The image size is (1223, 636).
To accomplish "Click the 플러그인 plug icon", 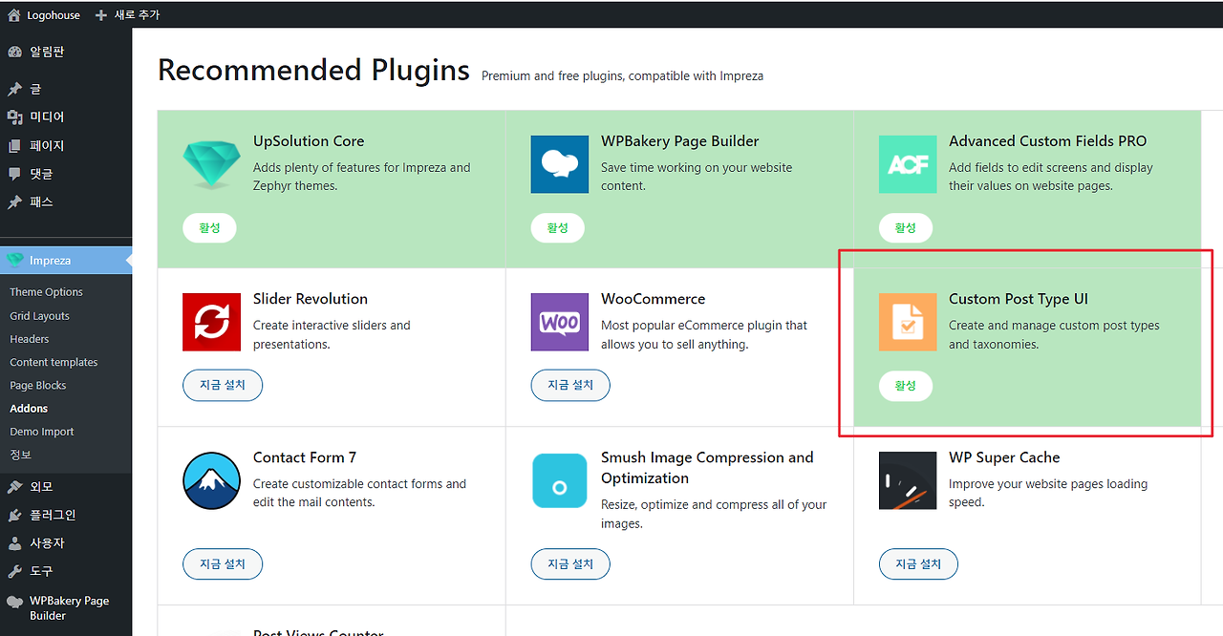I will click(14, 515).
